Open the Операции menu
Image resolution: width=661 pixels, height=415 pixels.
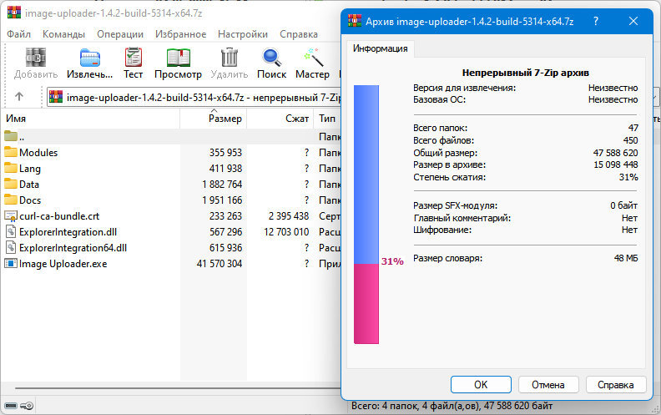pos(120,34)
